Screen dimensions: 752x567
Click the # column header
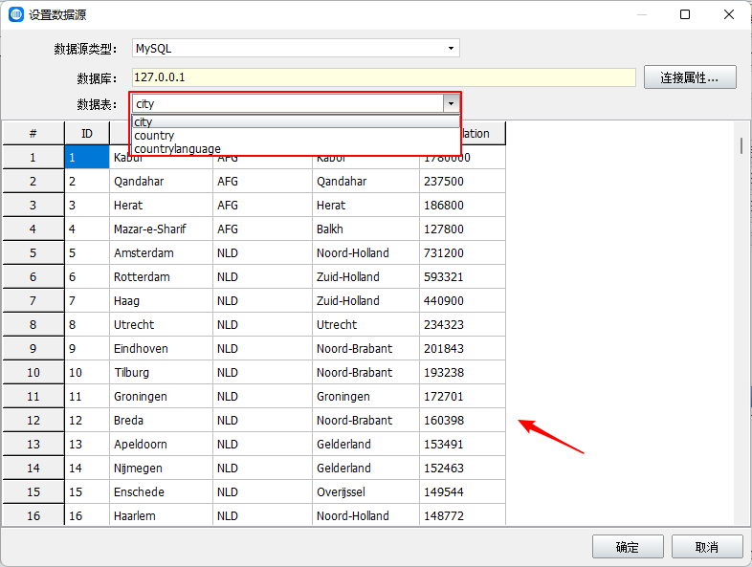point(33,133)
